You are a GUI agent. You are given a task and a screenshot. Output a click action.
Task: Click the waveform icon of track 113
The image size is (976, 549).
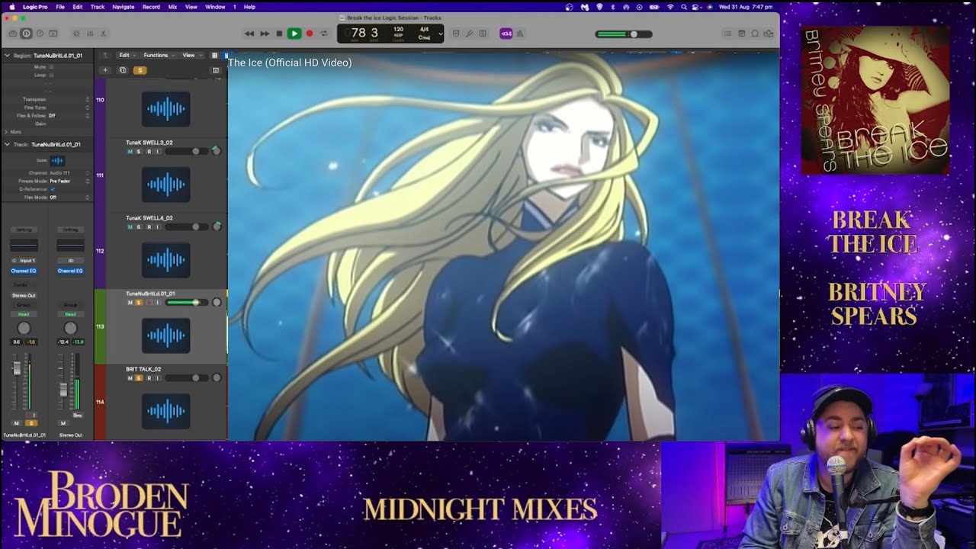pyautogui.click(x=166, y=335)
